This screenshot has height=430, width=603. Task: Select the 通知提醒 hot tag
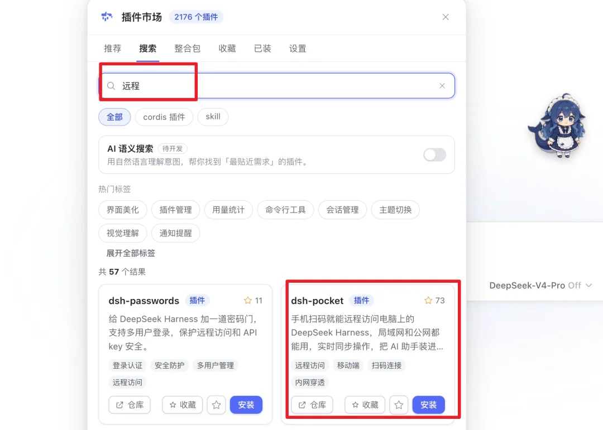[x=175, y=233]
